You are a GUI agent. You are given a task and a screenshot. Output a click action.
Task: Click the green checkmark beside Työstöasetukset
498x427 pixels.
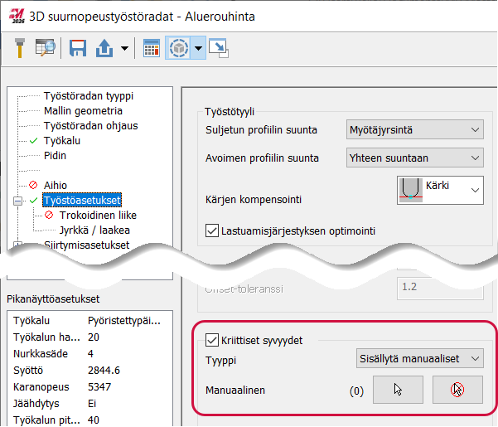point(33,200)
